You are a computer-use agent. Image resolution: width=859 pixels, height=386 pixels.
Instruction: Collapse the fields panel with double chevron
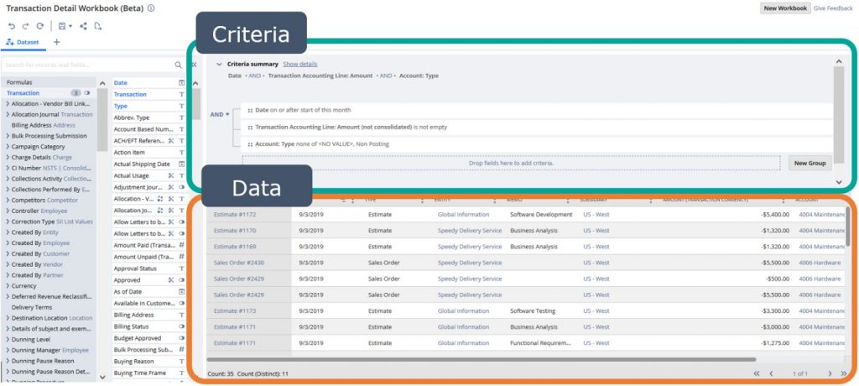click(193, 65)
